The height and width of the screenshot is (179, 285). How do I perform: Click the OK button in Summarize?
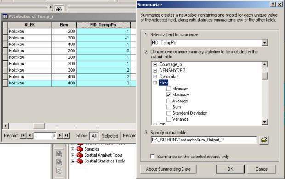coord(230,169)
